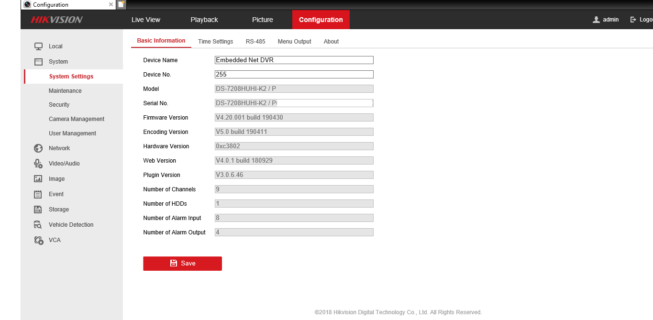Click the Device Name input field
653x320 pixels.
[x=294, y=60]
